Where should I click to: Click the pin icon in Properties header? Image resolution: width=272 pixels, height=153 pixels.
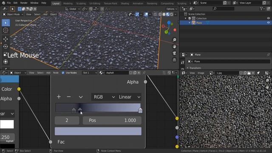(x=268, y=55)
